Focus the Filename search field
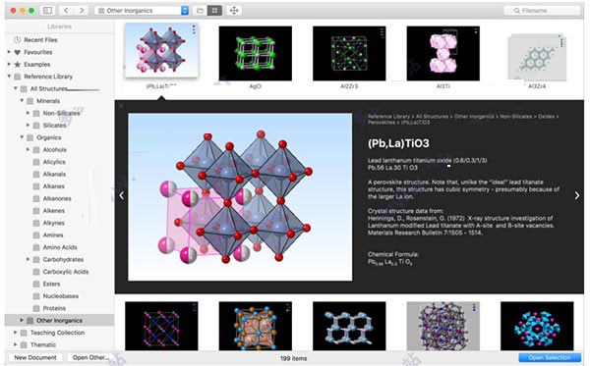 [x=542, y=11]
